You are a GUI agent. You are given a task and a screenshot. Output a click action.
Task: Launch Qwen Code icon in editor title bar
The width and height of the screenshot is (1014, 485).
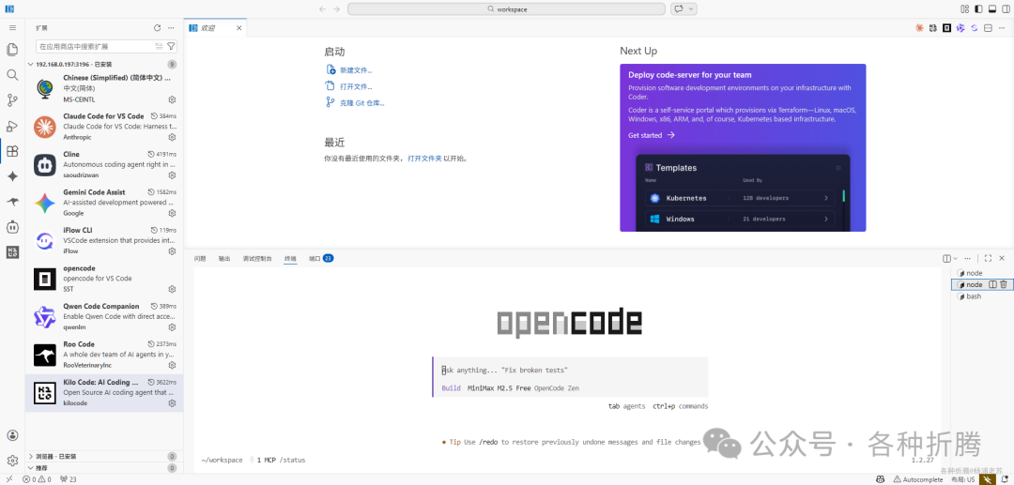[x=960, y=28]
